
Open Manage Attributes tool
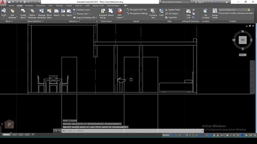click(41, 13)
